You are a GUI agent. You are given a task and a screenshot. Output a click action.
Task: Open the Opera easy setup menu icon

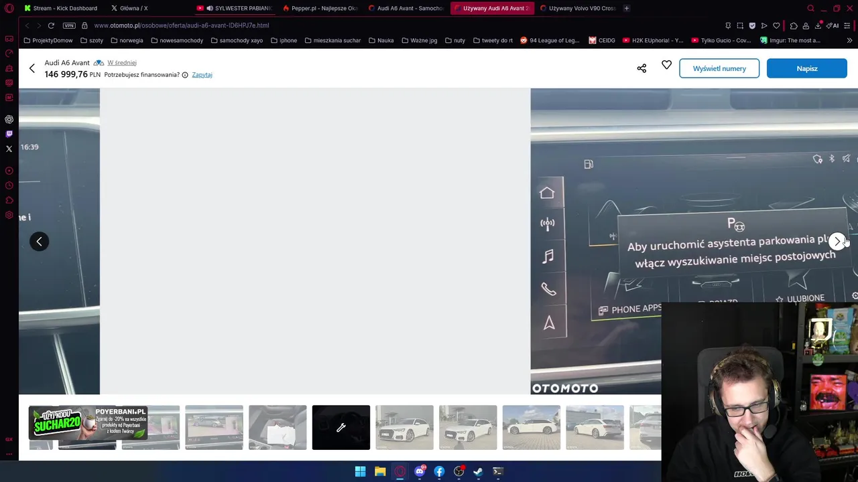847,25
